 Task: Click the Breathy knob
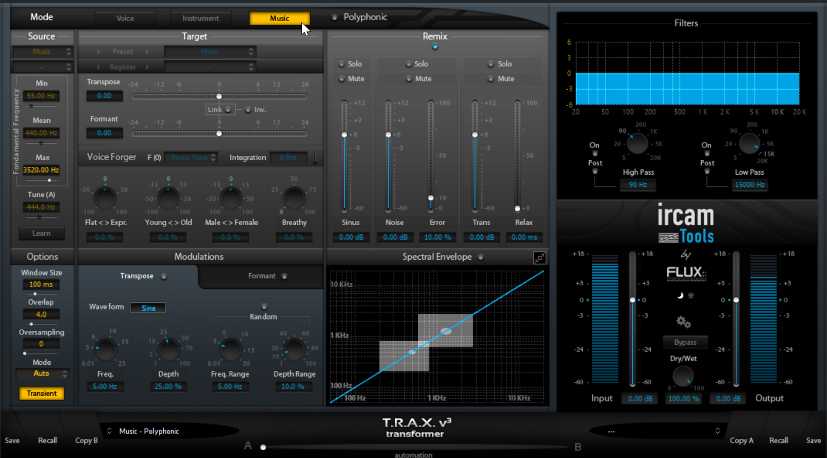[294, 198]
